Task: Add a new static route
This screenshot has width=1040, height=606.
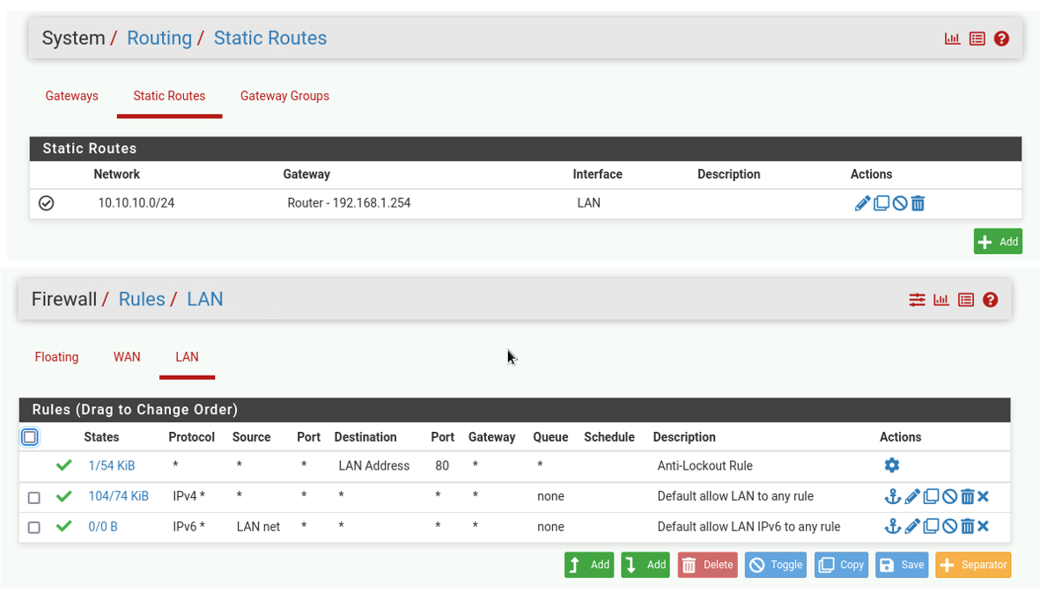Action: [998, 242]
